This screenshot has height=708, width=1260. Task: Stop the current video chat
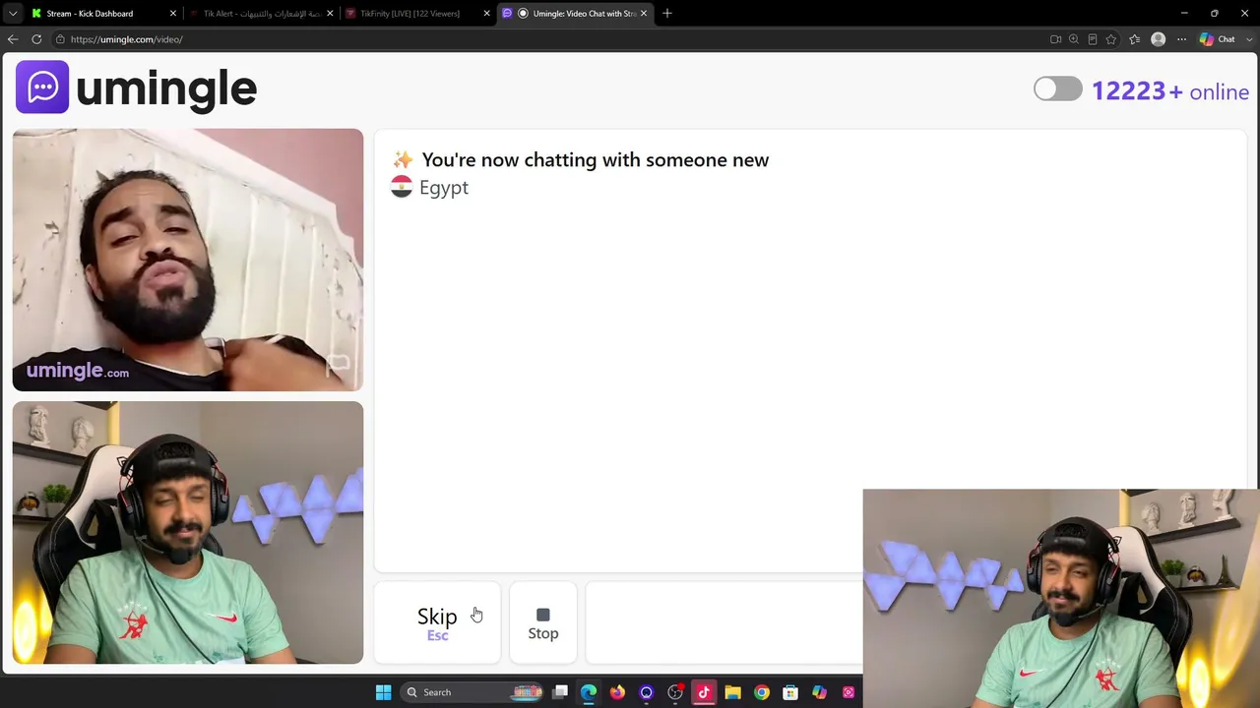point(543,622)
